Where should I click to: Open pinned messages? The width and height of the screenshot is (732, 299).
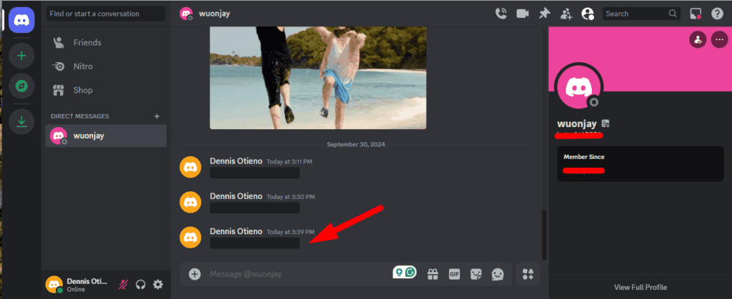[x=545, y=13]
